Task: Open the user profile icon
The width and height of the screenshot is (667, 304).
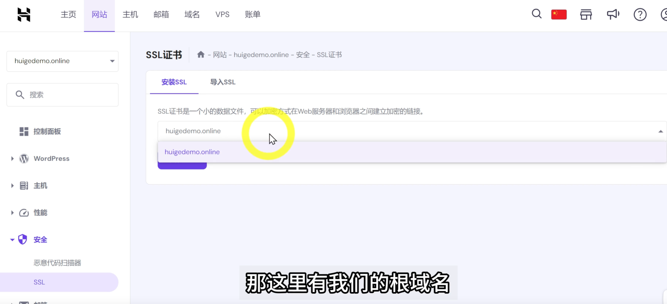Action: coord(664,14)
